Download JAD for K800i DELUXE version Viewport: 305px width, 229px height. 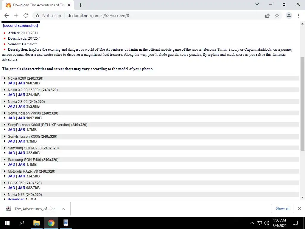point(12,130)
